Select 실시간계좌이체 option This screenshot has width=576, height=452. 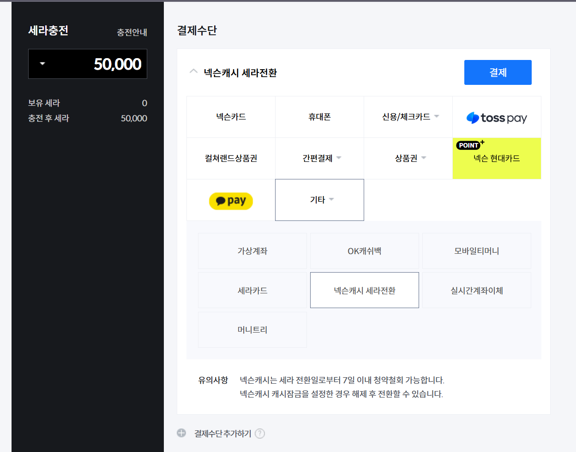click(x=477, y=291)
